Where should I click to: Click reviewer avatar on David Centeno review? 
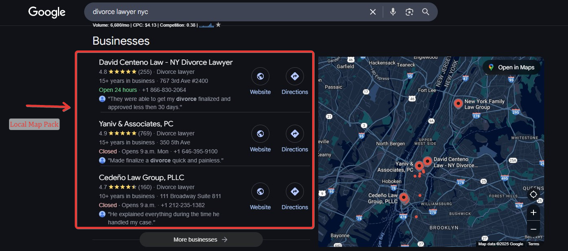pyautogui.click(x=102, y=99)
